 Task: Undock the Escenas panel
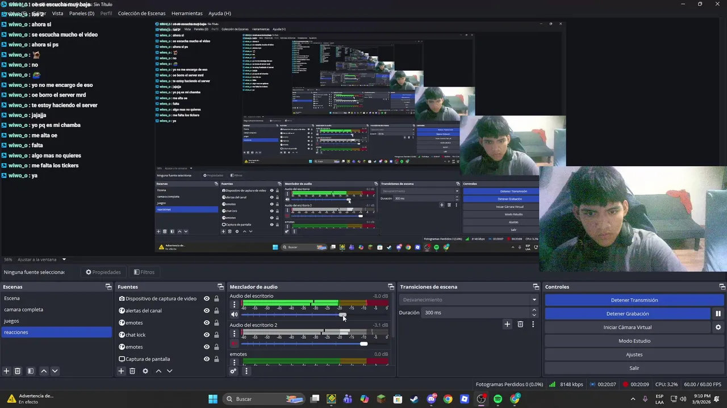coord(108,287)
